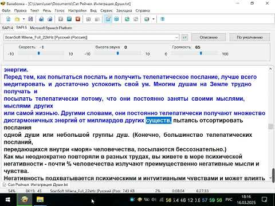Open the Сервис menu
The width and height of the screenshot is (275, 206).
click(107, 11)
